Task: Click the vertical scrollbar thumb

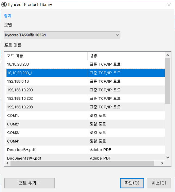Action: [168, 81]
